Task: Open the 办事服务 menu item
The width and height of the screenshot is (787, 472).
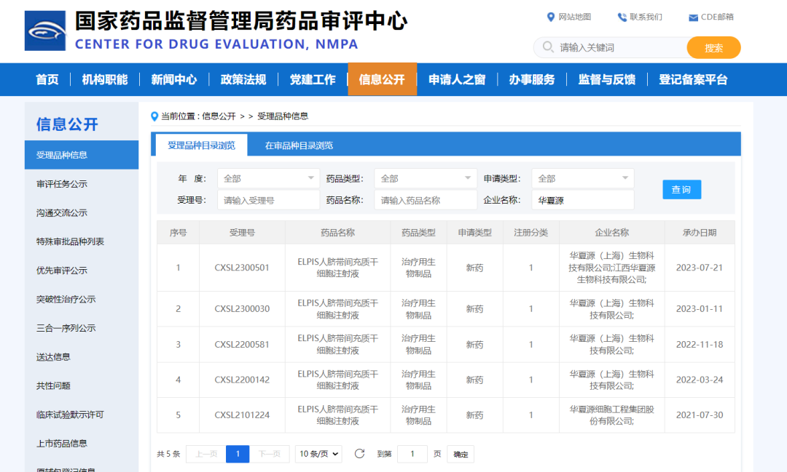Action: coord(531,80)
